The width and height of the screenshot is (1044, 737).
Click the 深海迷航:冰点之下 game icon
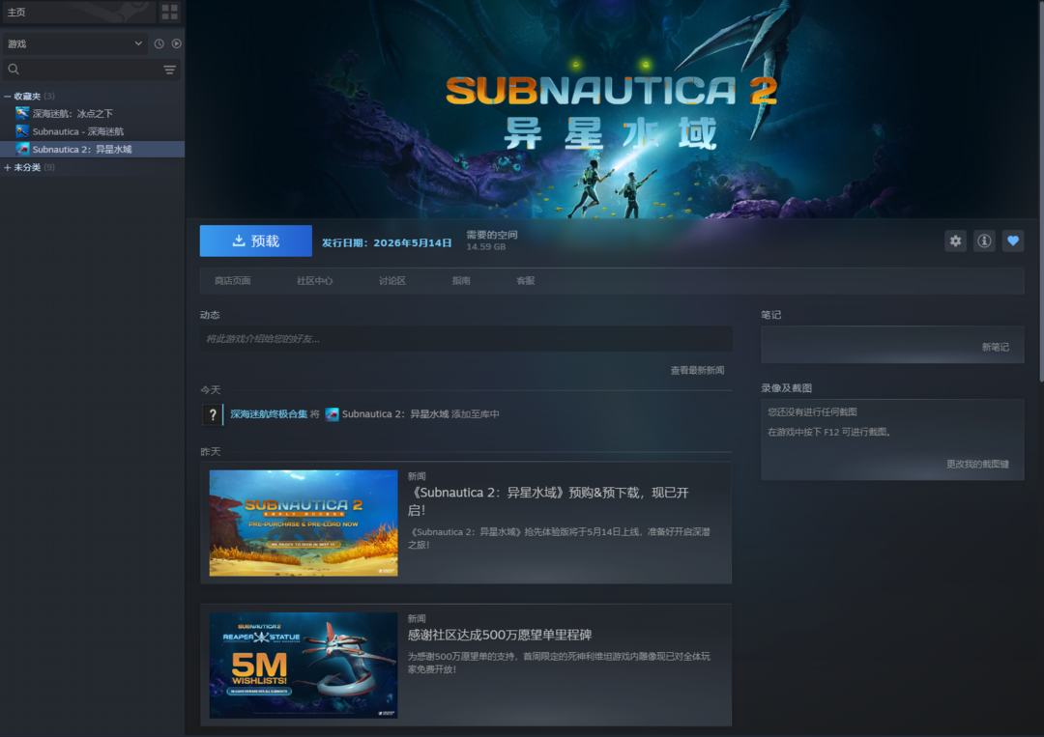click(x=22, y=113)
